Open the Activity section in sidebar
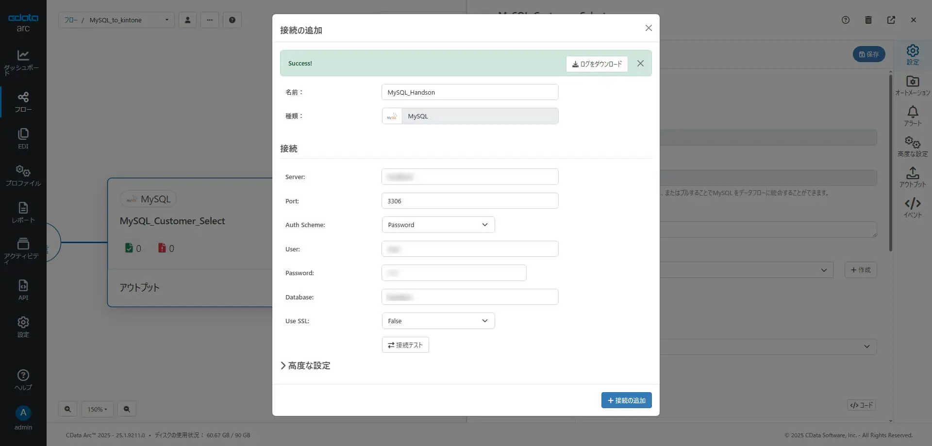The height and width of the screenshot is (446, 932). pyautogui.click(x=23, y=250)
